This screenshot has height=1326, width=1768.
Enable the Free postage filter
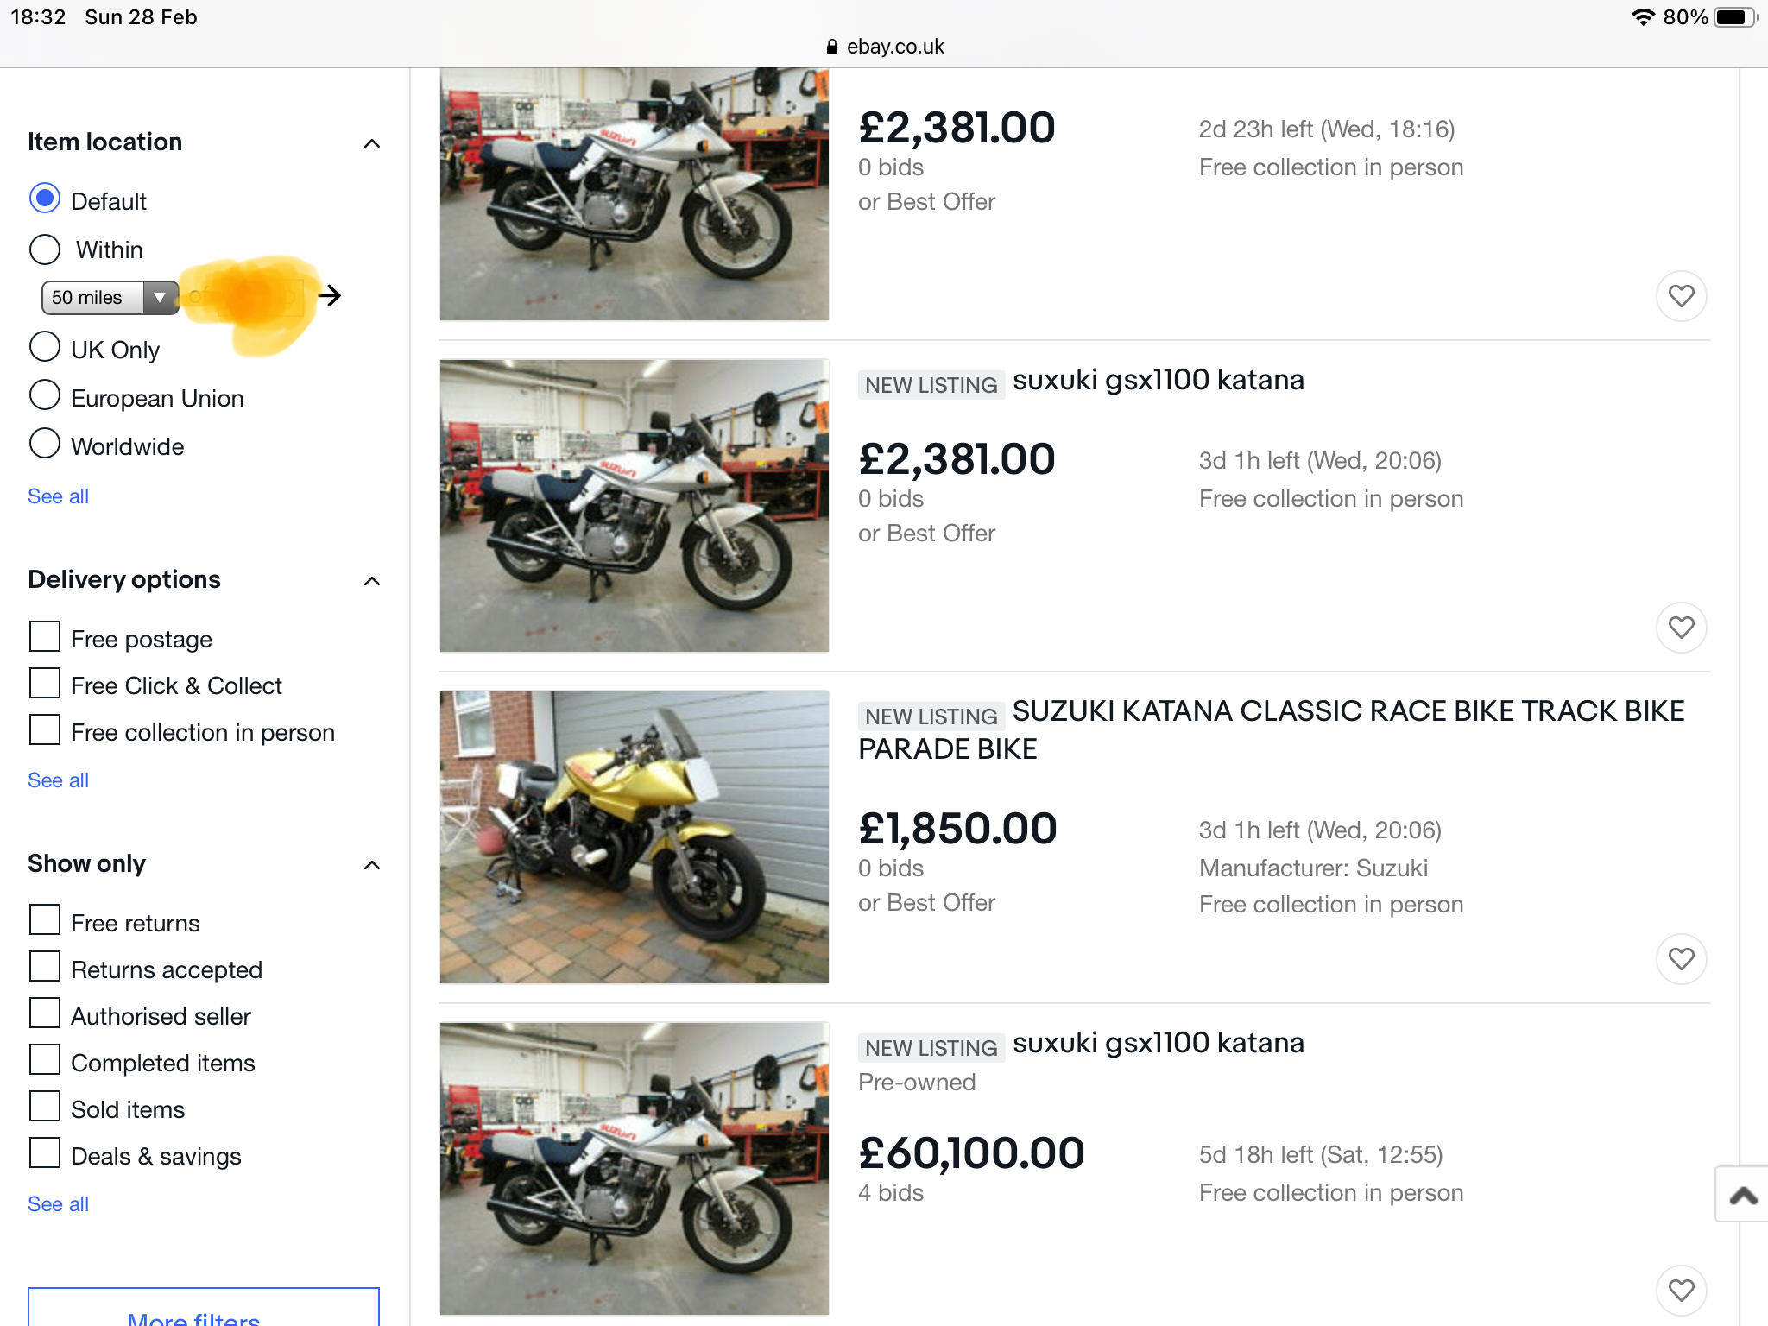(45, 637)
